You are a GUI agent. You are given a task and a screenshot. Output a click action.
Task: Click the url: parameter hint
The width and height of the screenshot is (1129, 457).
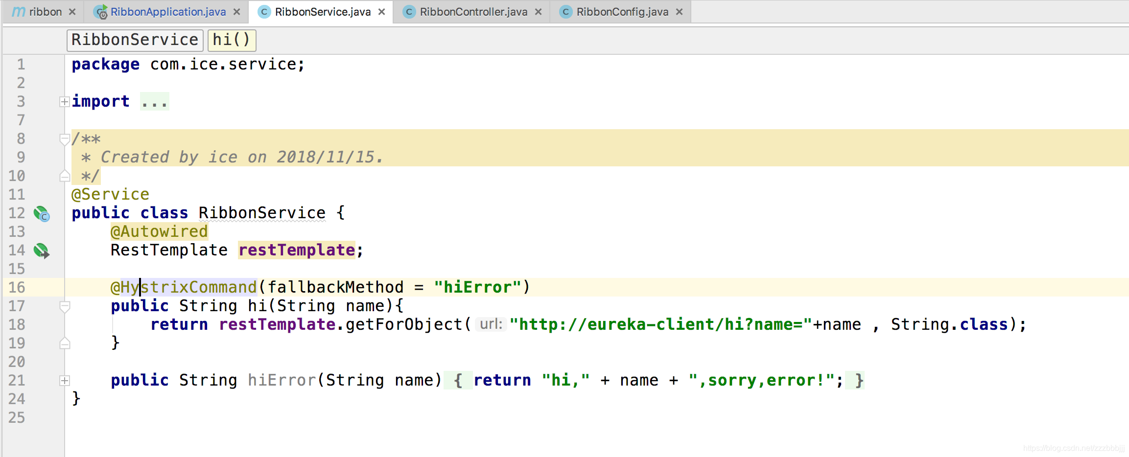(x=491, y=324)
